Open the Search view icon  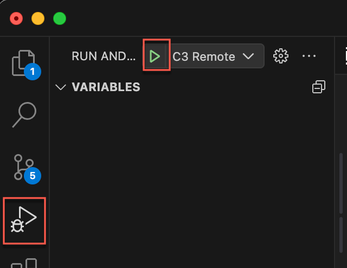pos(24,114)
